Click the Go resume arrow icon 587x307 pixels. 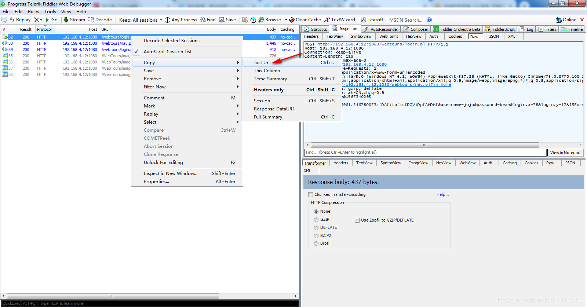47,20
